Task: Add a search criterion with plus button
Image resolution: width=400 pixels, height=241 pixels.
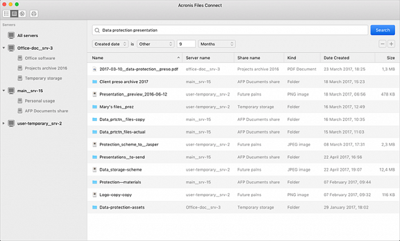Action: tap(391, 44)
